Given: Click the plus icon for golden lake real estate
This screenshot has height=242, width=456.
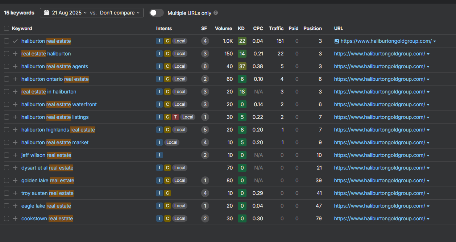Looking at the screenshot, I should 15,180.
